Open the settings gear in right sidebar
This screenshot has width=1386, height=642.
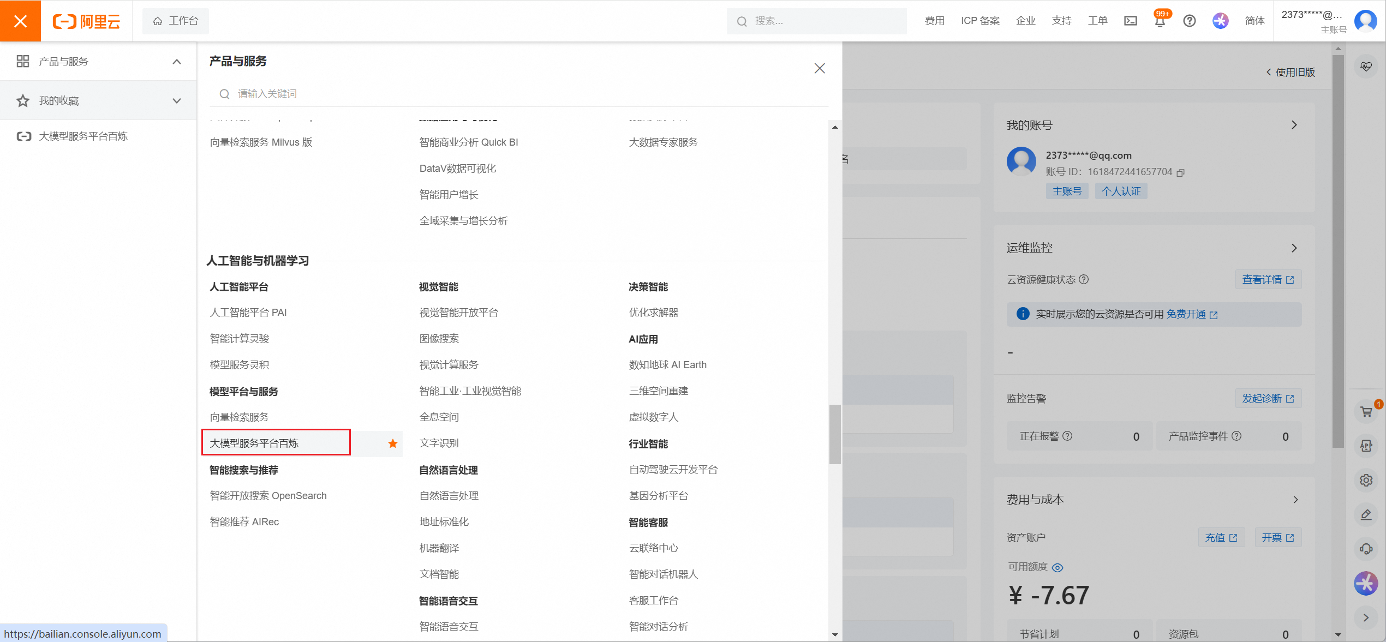[1366, 480]
